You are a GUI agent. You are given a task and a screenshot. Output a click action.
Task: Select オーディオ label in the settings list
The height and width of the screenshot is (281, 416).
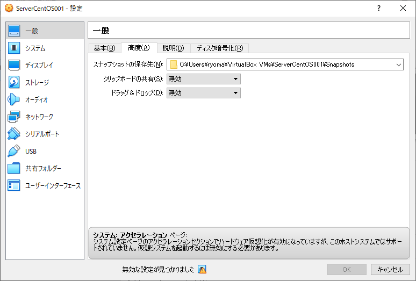(x=37, y=100)
